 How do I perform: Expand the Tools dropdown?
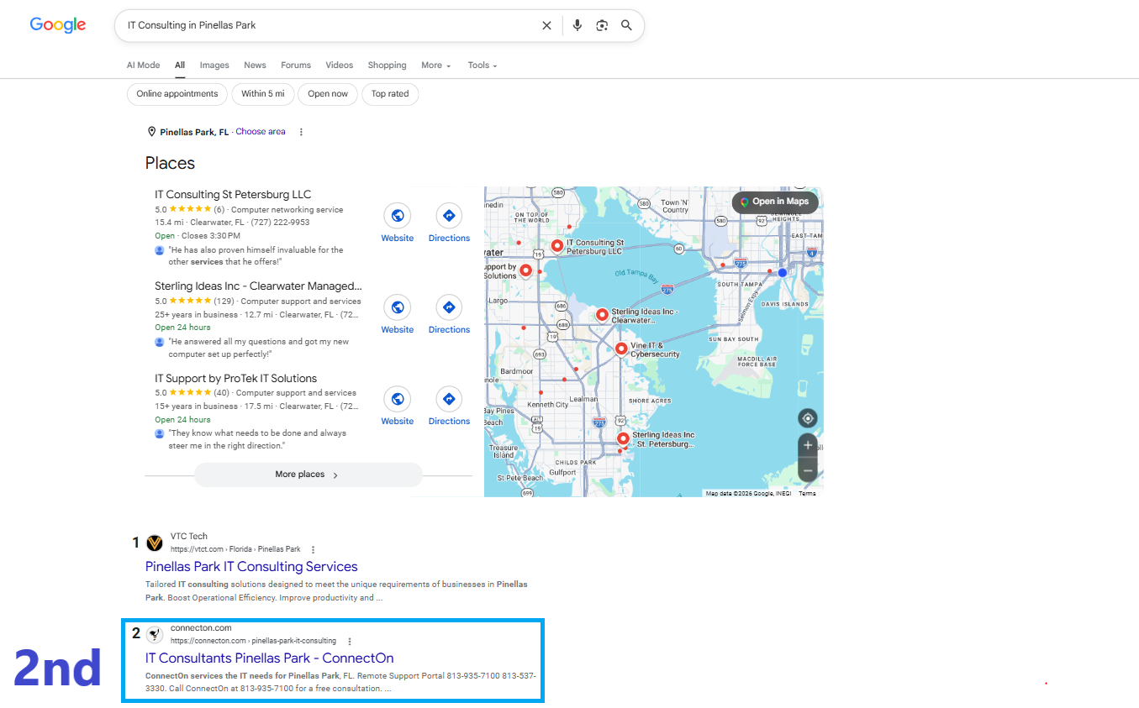click(x=482, y=66)
